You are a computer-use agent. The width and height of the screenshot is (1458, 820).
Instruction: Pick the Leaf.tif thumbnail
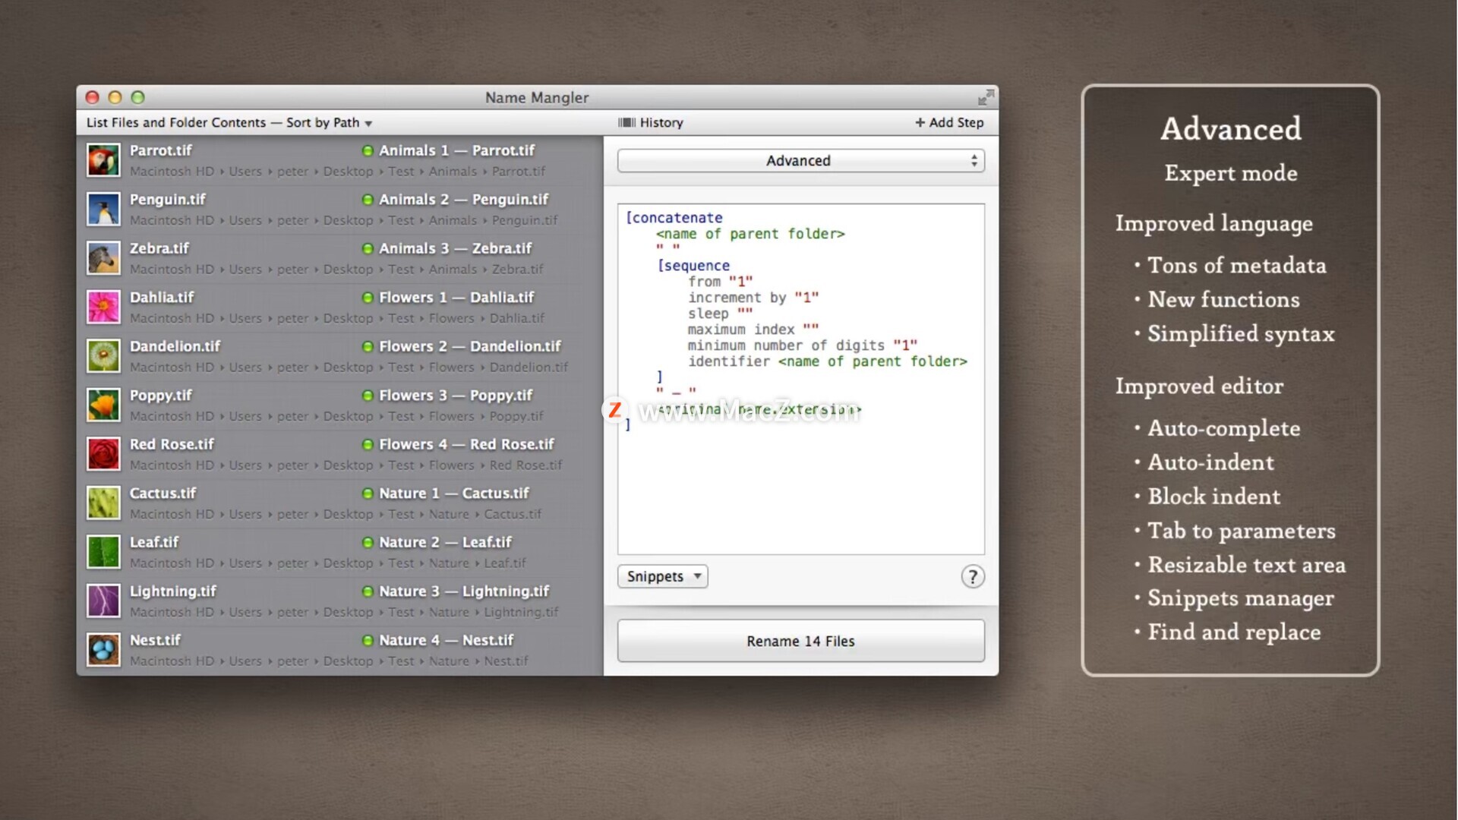103,552
